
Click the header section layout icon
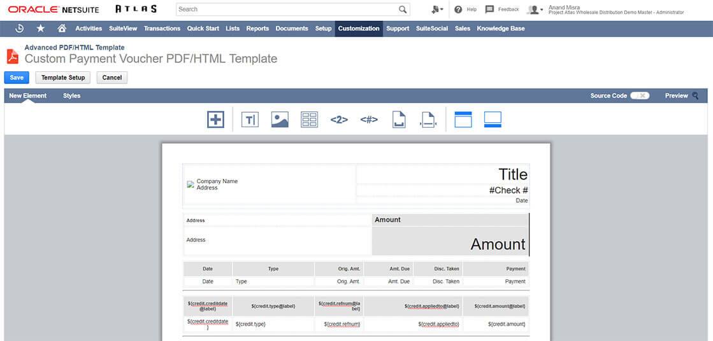[463, 119]
